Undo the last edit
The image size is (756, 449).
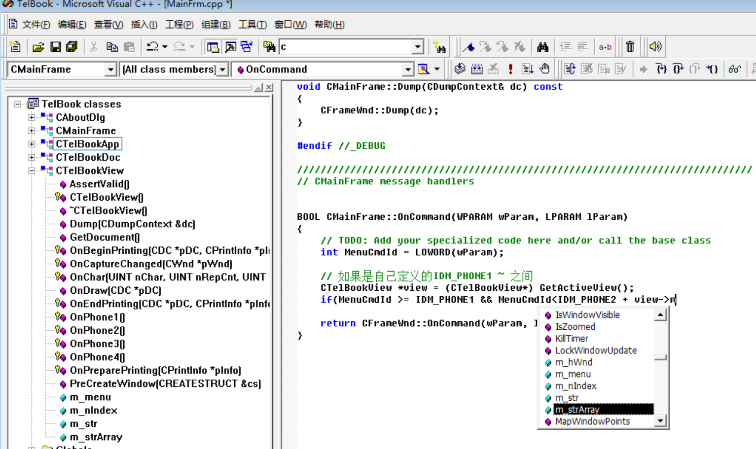point(152,47)
